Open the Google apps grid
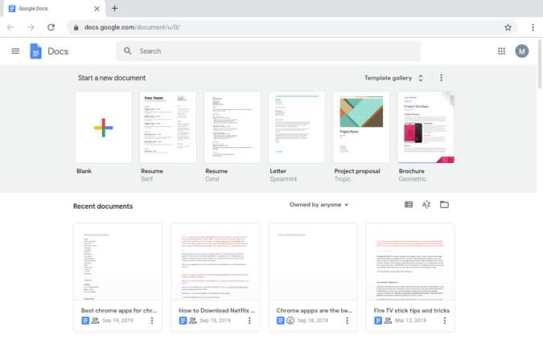The width and height of the screenshot is (543, 339). click(x=501, y=51)
